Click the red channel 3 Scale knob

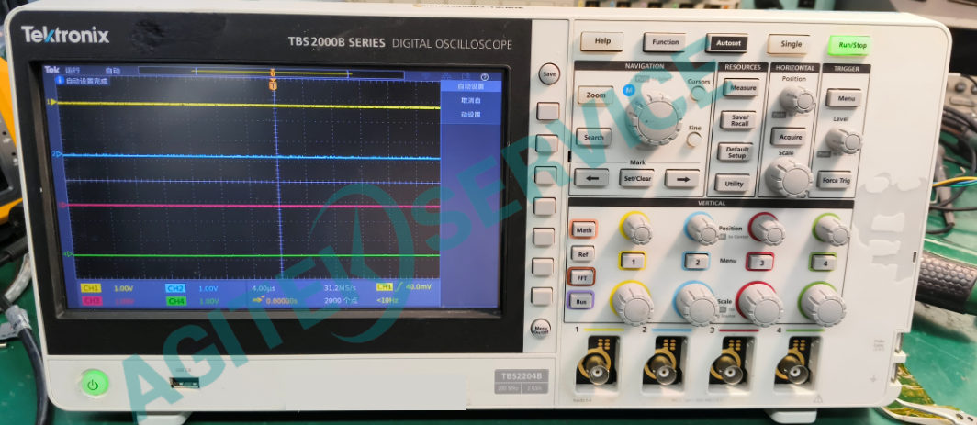[x=759, y=304]
